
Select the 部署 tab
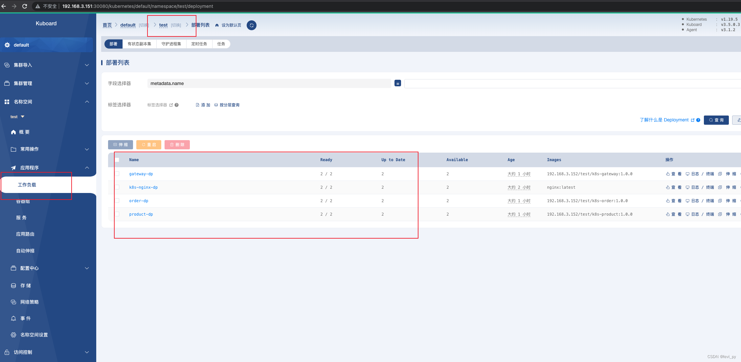pyautogui.click(x=113, y=44)
